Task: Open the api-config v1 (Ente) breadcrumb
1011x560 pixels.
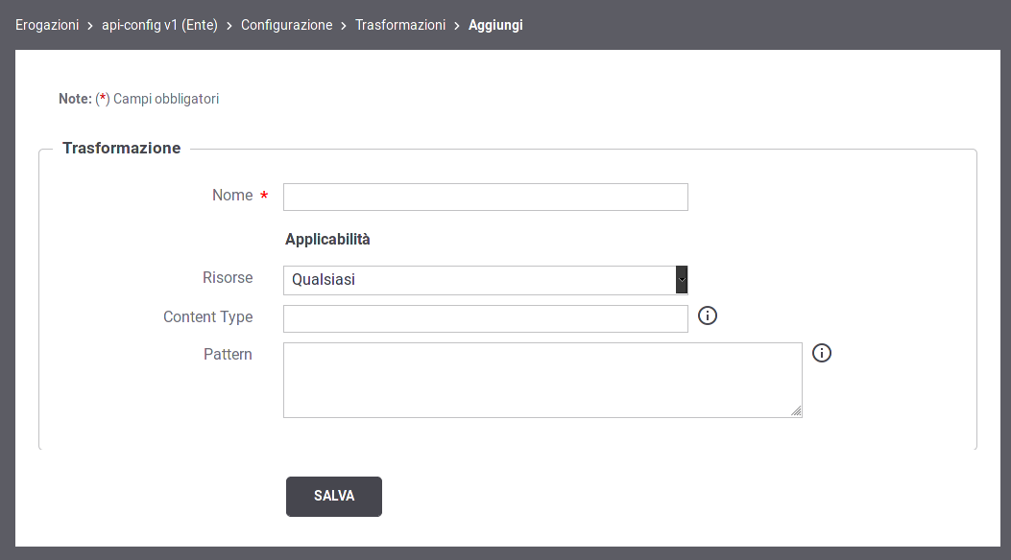Action: (159, 25)
